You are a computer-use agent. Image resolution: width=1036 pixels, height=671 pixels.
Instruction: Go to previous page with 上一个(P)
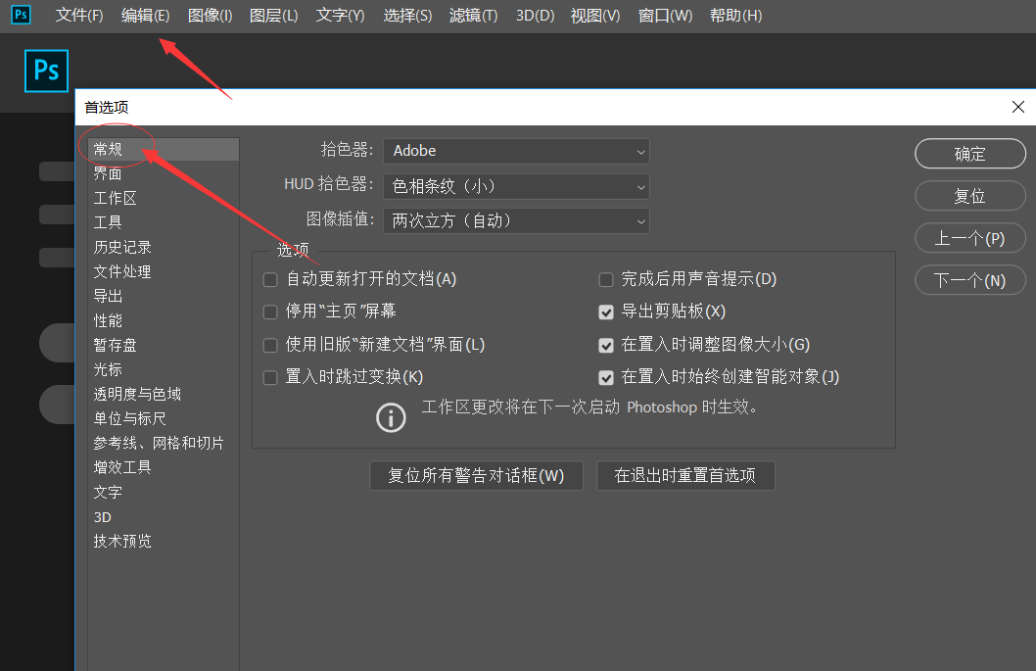[970, 238]
